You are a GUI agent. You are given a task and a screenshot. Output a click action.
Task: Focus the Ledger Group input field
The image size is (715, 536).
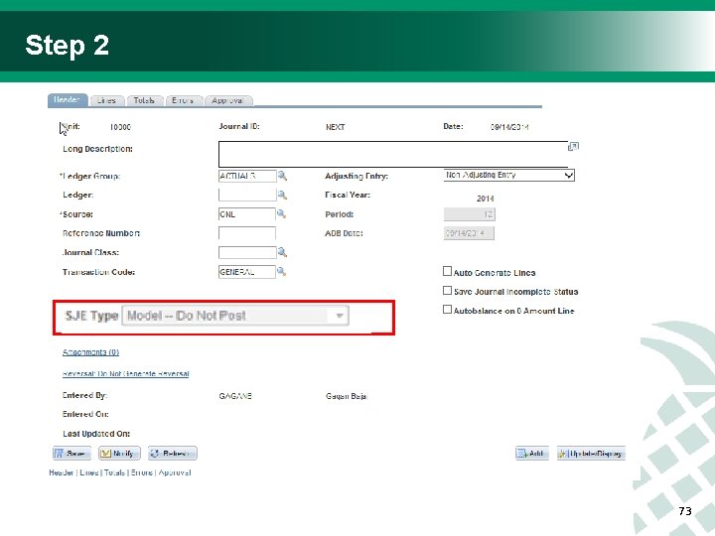click(x=247, y=176)
